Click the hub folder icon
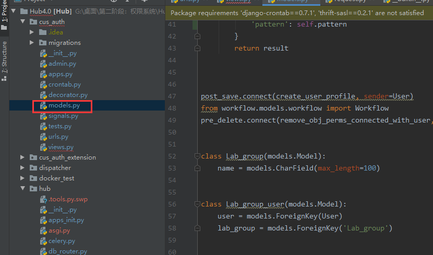The width and height of the screenshot is (433, 255). (x=33, y=189)
